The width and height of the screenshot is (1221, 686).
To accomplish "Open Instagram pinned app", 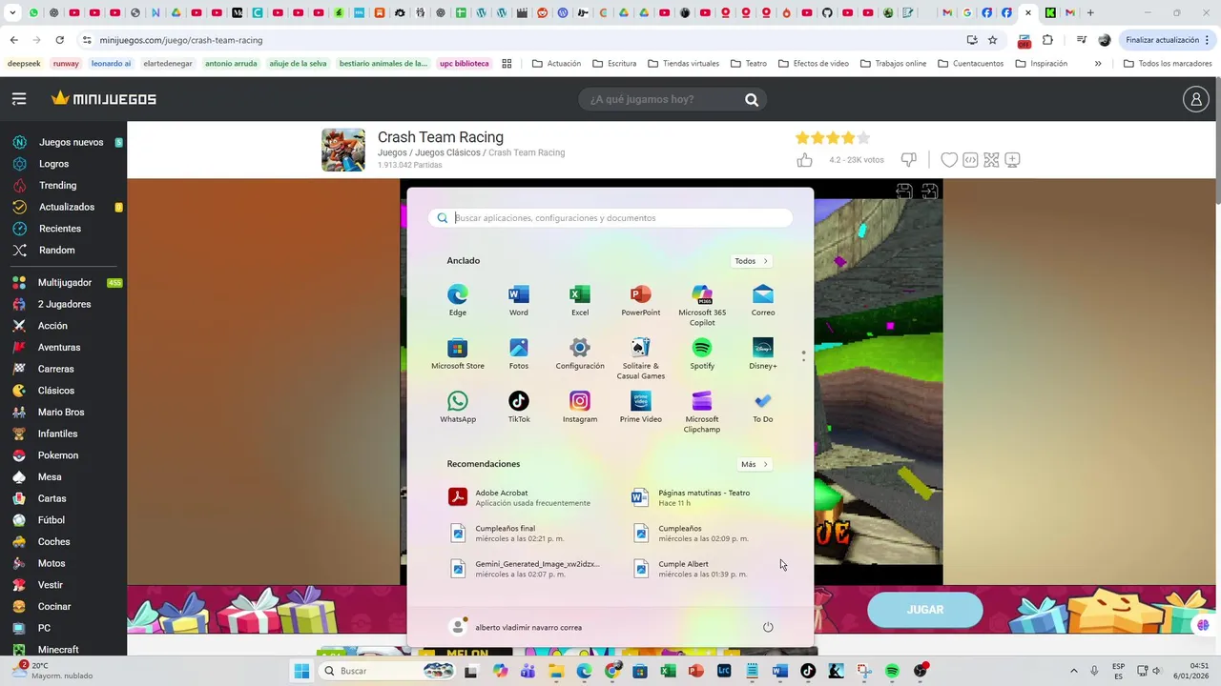I will coord(580,406).
